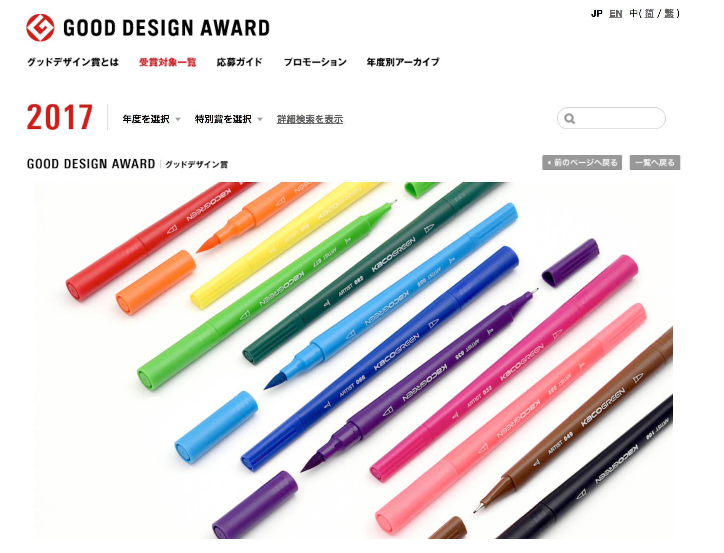Image resolution: width=724 pixels, height=553 pixels.
Task: Switch language to EN
Action: coord(615,14)
